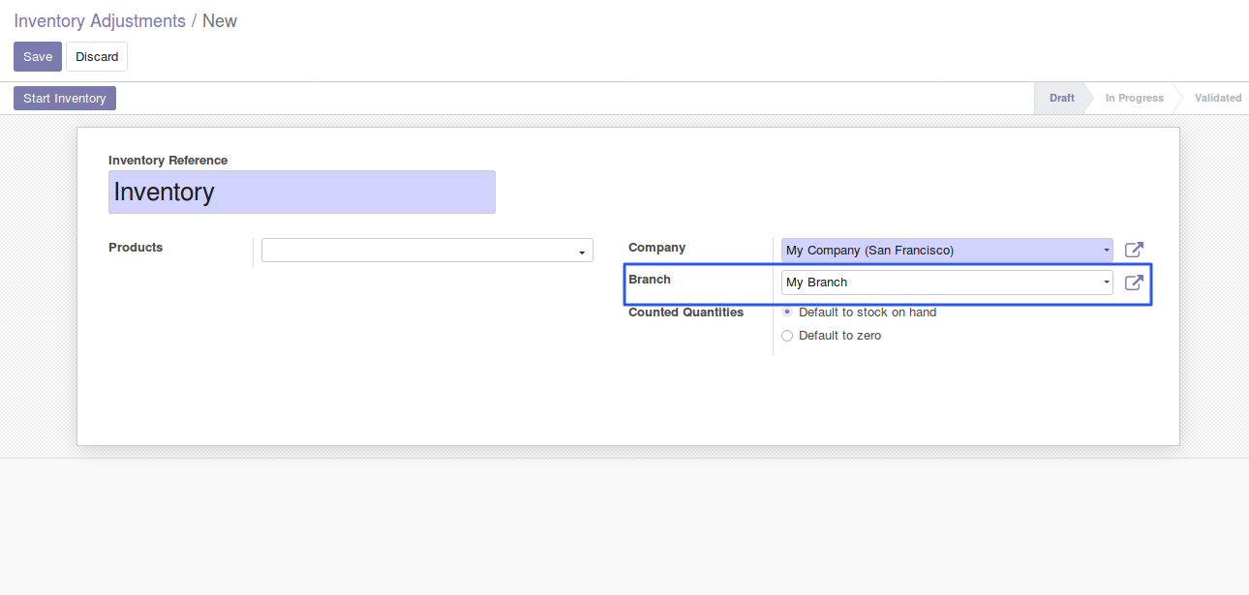Focus the Inventory Reference text field

pyautogui.click(x=301, y=192)
